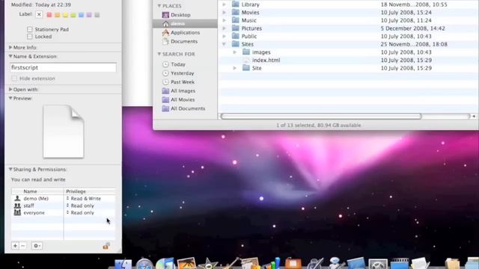Change staff privilege dropdown

[x=80, y=205]
